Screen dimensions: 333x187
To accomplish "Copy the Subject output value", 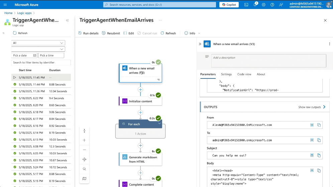I will tap(319, 155).
